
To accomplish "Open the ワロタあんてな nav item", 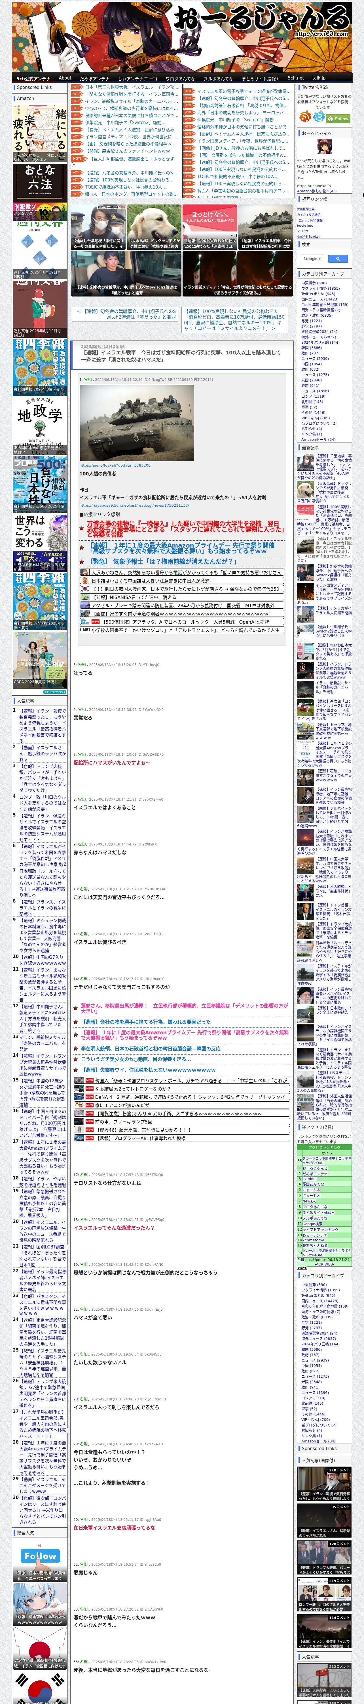I will 180,78.
